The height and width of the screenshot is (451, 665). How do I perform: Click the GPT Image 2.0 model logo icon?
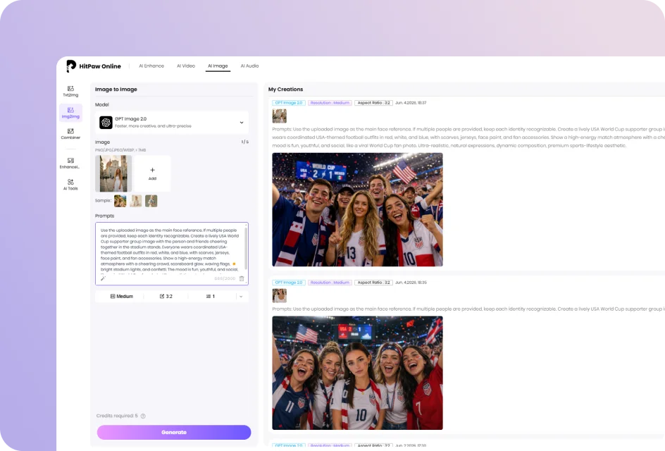click(x=106, y=123)
